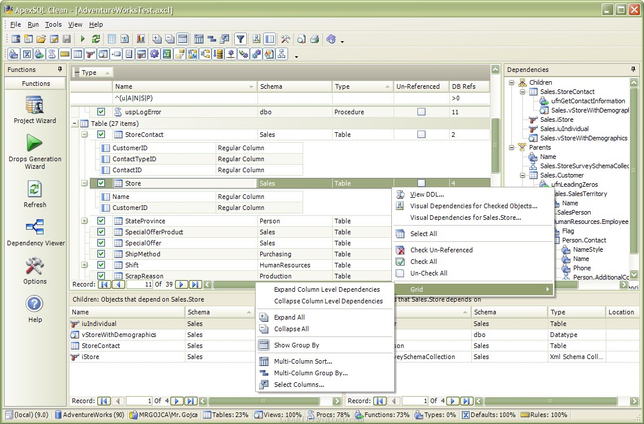Uncheck the Shift row checkbox
This screenshot has height=424, width=644.
click(101, 265)
